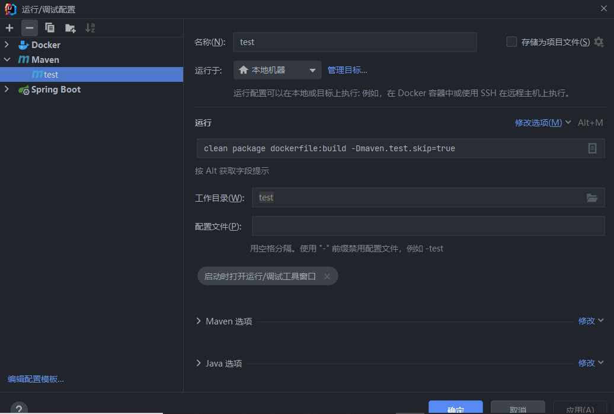Image resolution: width=614 pixels, height=414 pixels.
Task: Open the run target dropdown (本地机器)
Action: click(x=277, y=70)
